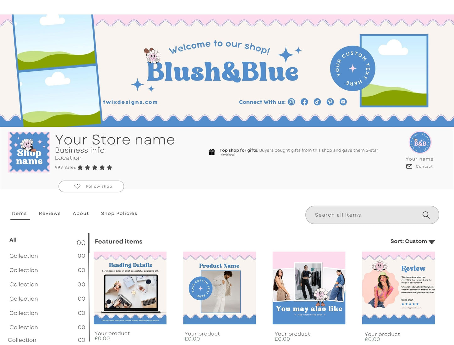The height and width of the screenshot is (345, 454).
Task: Open the twixdesigns.com link
Action: (x=130, y=102)
